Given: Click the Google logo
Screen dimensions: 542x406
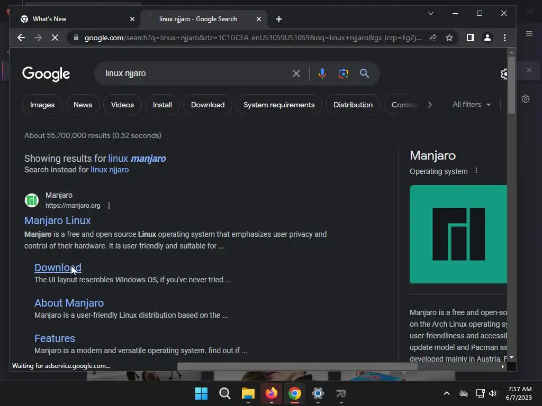Looking at the screenshot, I should pos(46,73).
